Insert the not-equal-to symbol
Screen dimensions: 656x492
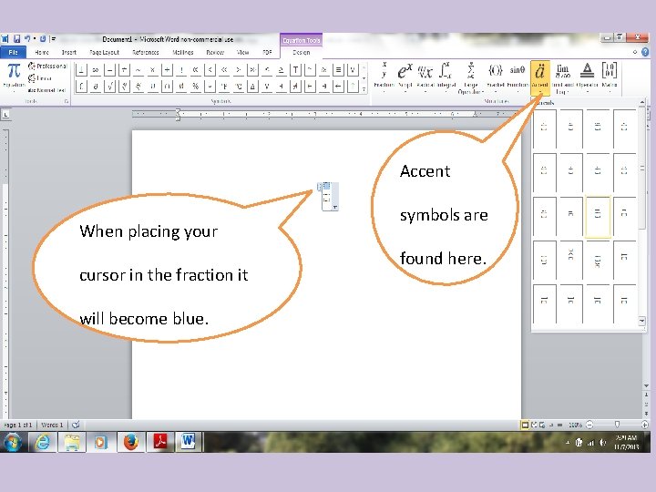(124, 70)
